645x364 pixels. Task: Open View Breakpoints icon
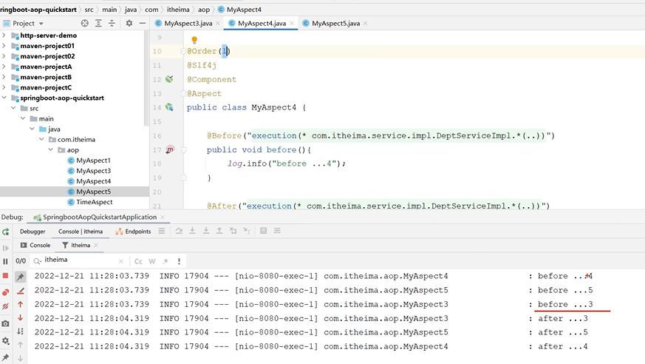coord(5,292)
